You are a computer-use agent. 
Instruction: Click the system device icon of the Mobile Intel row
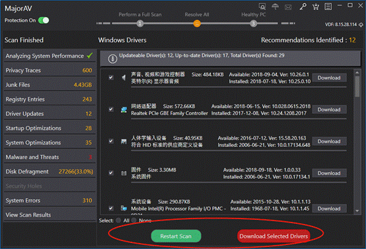(x=124, y=208)
